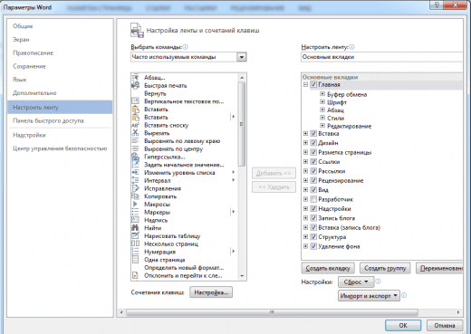Uncheck the Вставка tab checkbox

[313, 133]
